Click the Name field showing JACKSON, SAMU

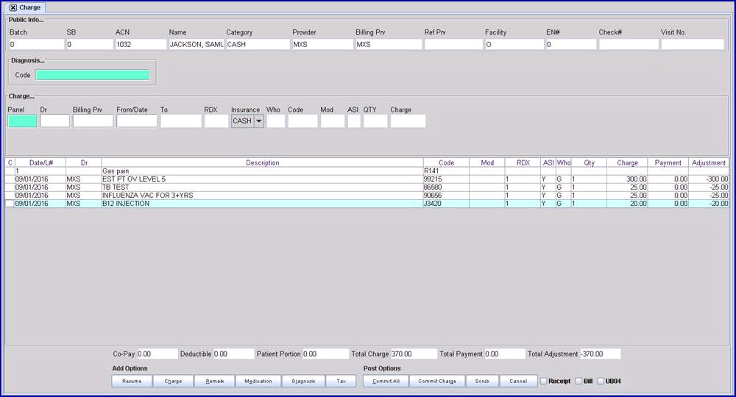coord(197,45)
